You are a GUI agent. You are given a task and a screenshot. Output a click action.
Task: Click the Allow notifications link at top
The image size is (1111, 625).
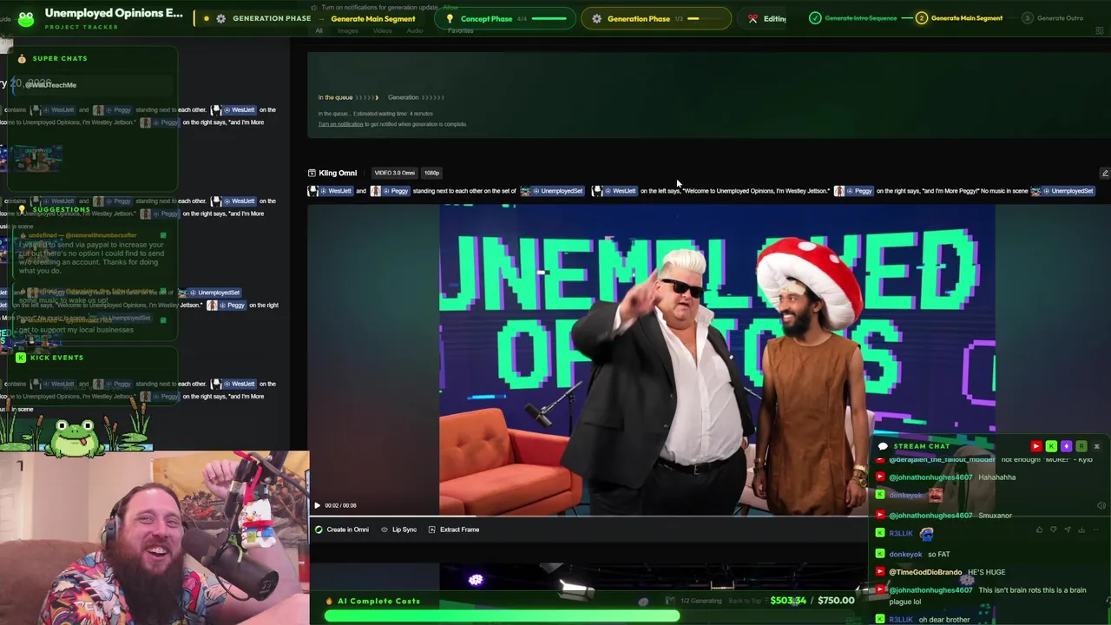point(450,8)
